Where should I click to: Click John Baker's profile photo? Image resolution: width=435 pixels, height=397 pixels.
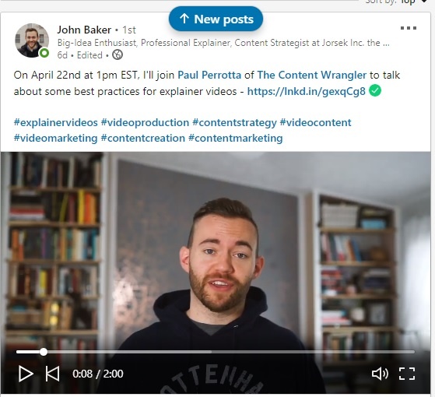[x=32, y=40]
